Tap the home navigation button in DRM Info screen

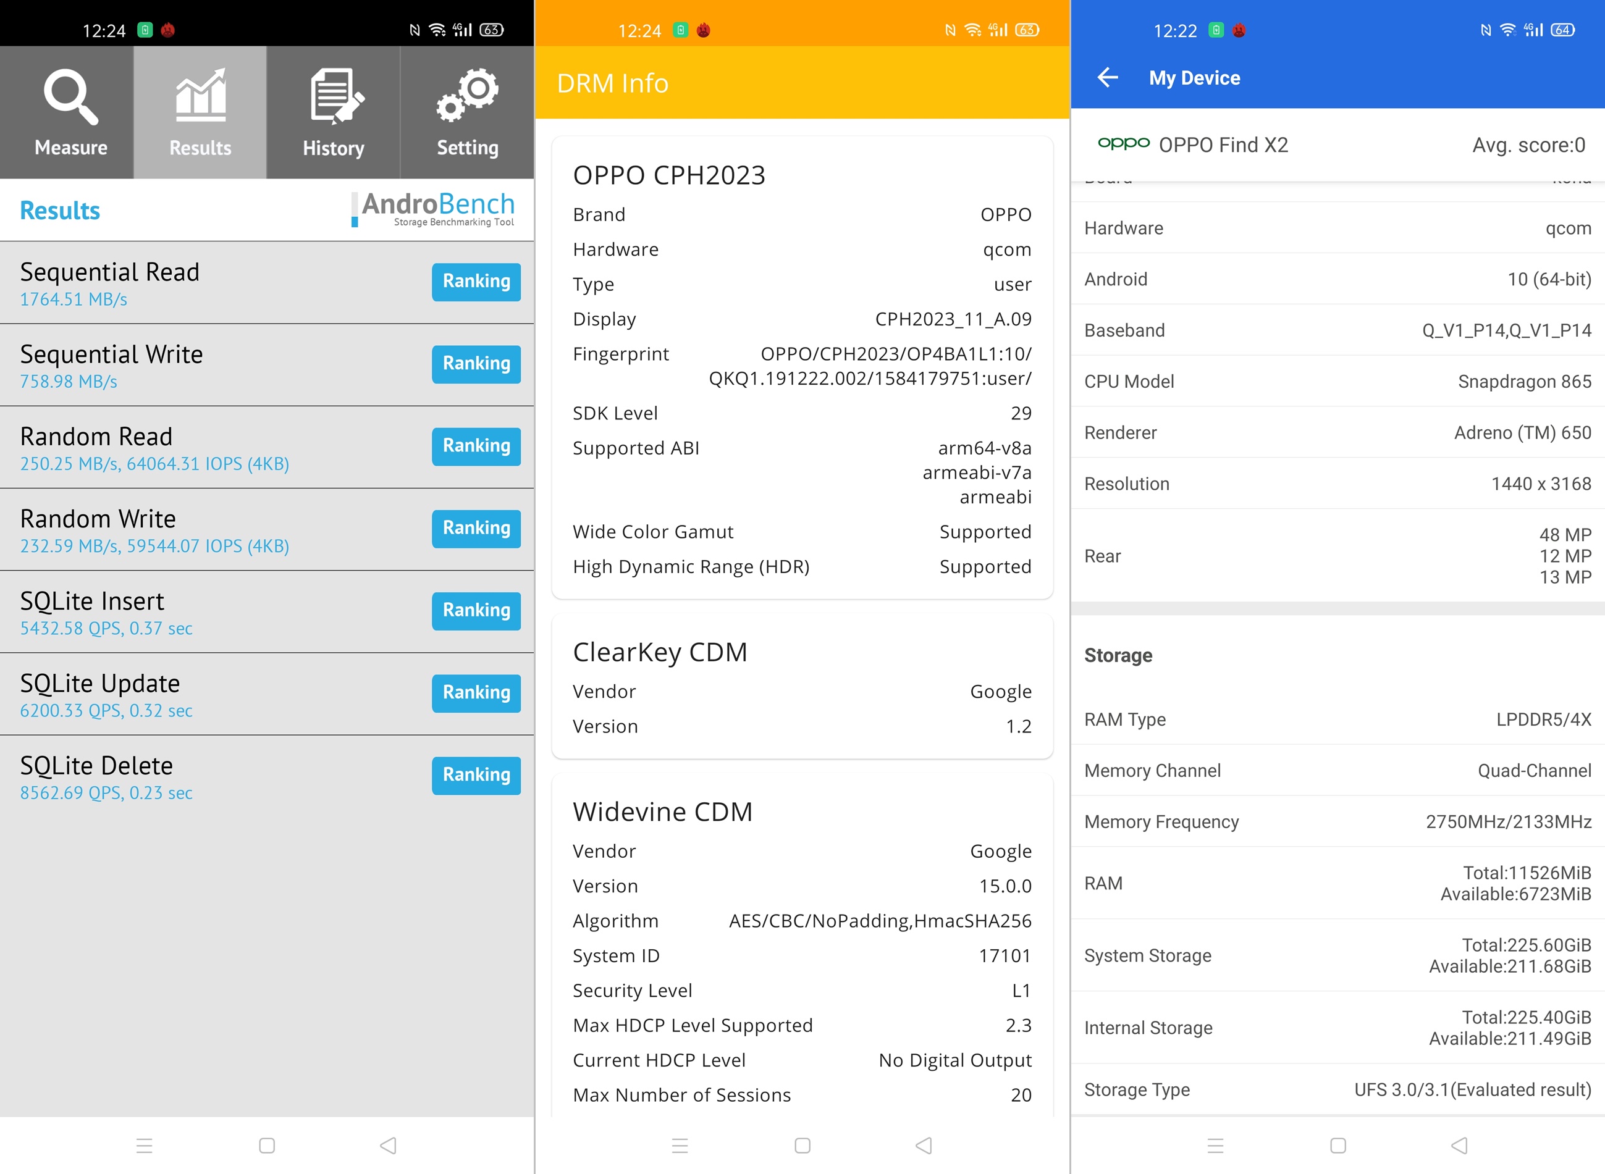pyautogui.click(x=802, y=1145)
